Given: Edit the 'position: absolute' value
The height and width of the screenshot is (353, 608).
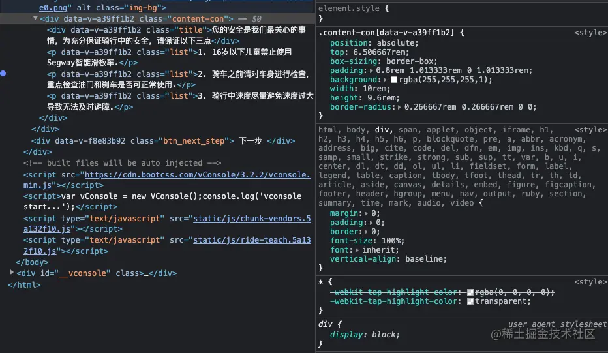Looking at the screenshot, I should coord(397,43).
